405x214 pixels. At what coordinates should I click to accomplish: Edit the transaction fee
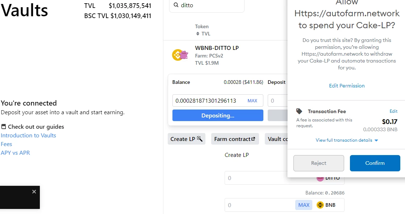click(x=393, y=111)
